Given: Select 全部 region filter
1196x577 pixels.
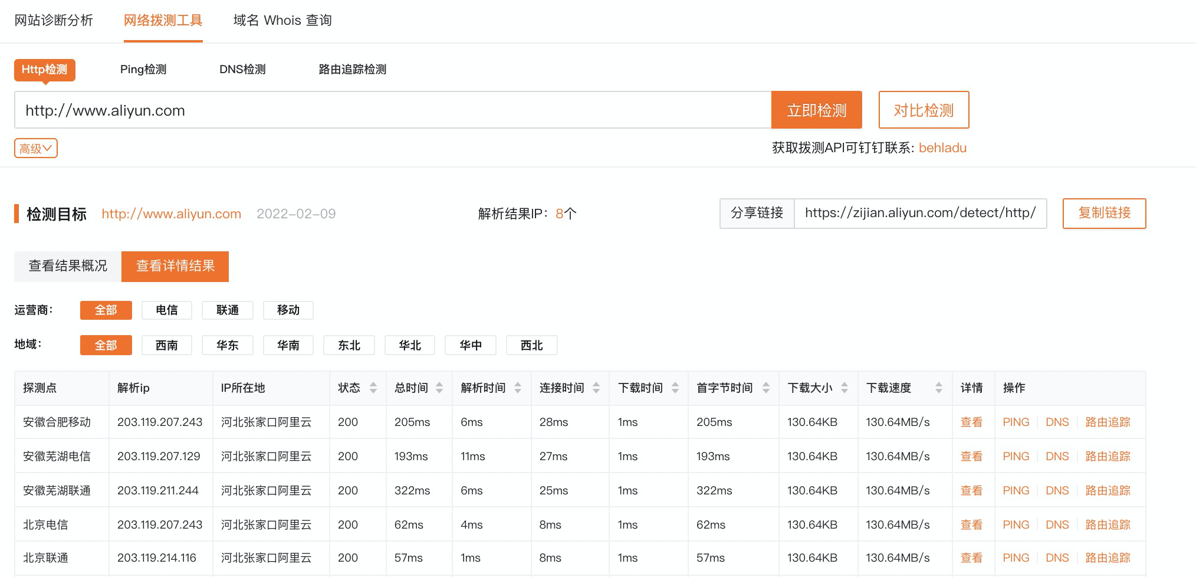Looking at the screenshot, I should 106,345.
